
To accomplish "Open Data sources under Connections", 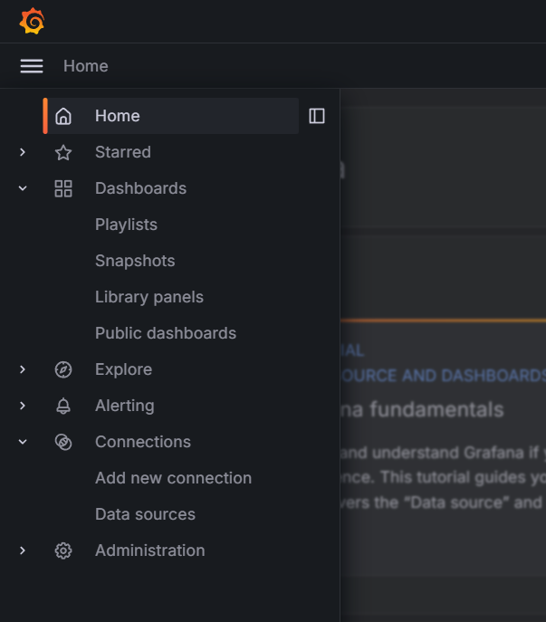I will pyautogui.click(x=145, y=514).
